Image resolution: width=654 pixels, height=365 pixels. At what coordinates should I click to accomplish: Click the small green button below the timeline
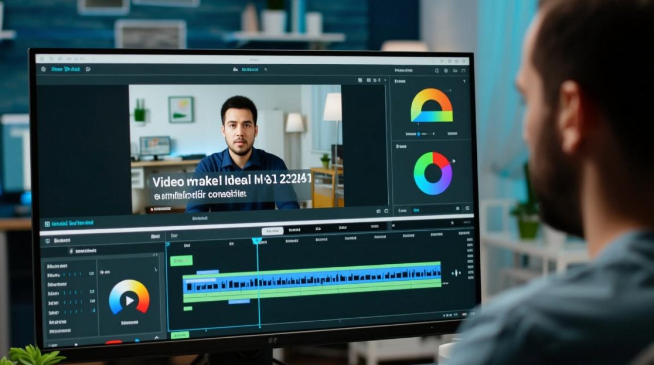point(180,335)
